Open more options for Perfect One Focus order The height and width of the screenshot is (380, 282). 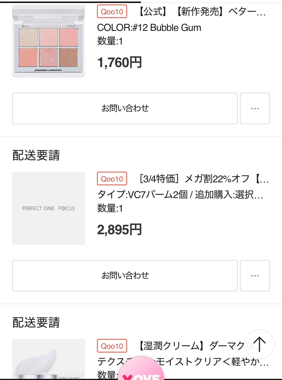click(x=255, y=276)
